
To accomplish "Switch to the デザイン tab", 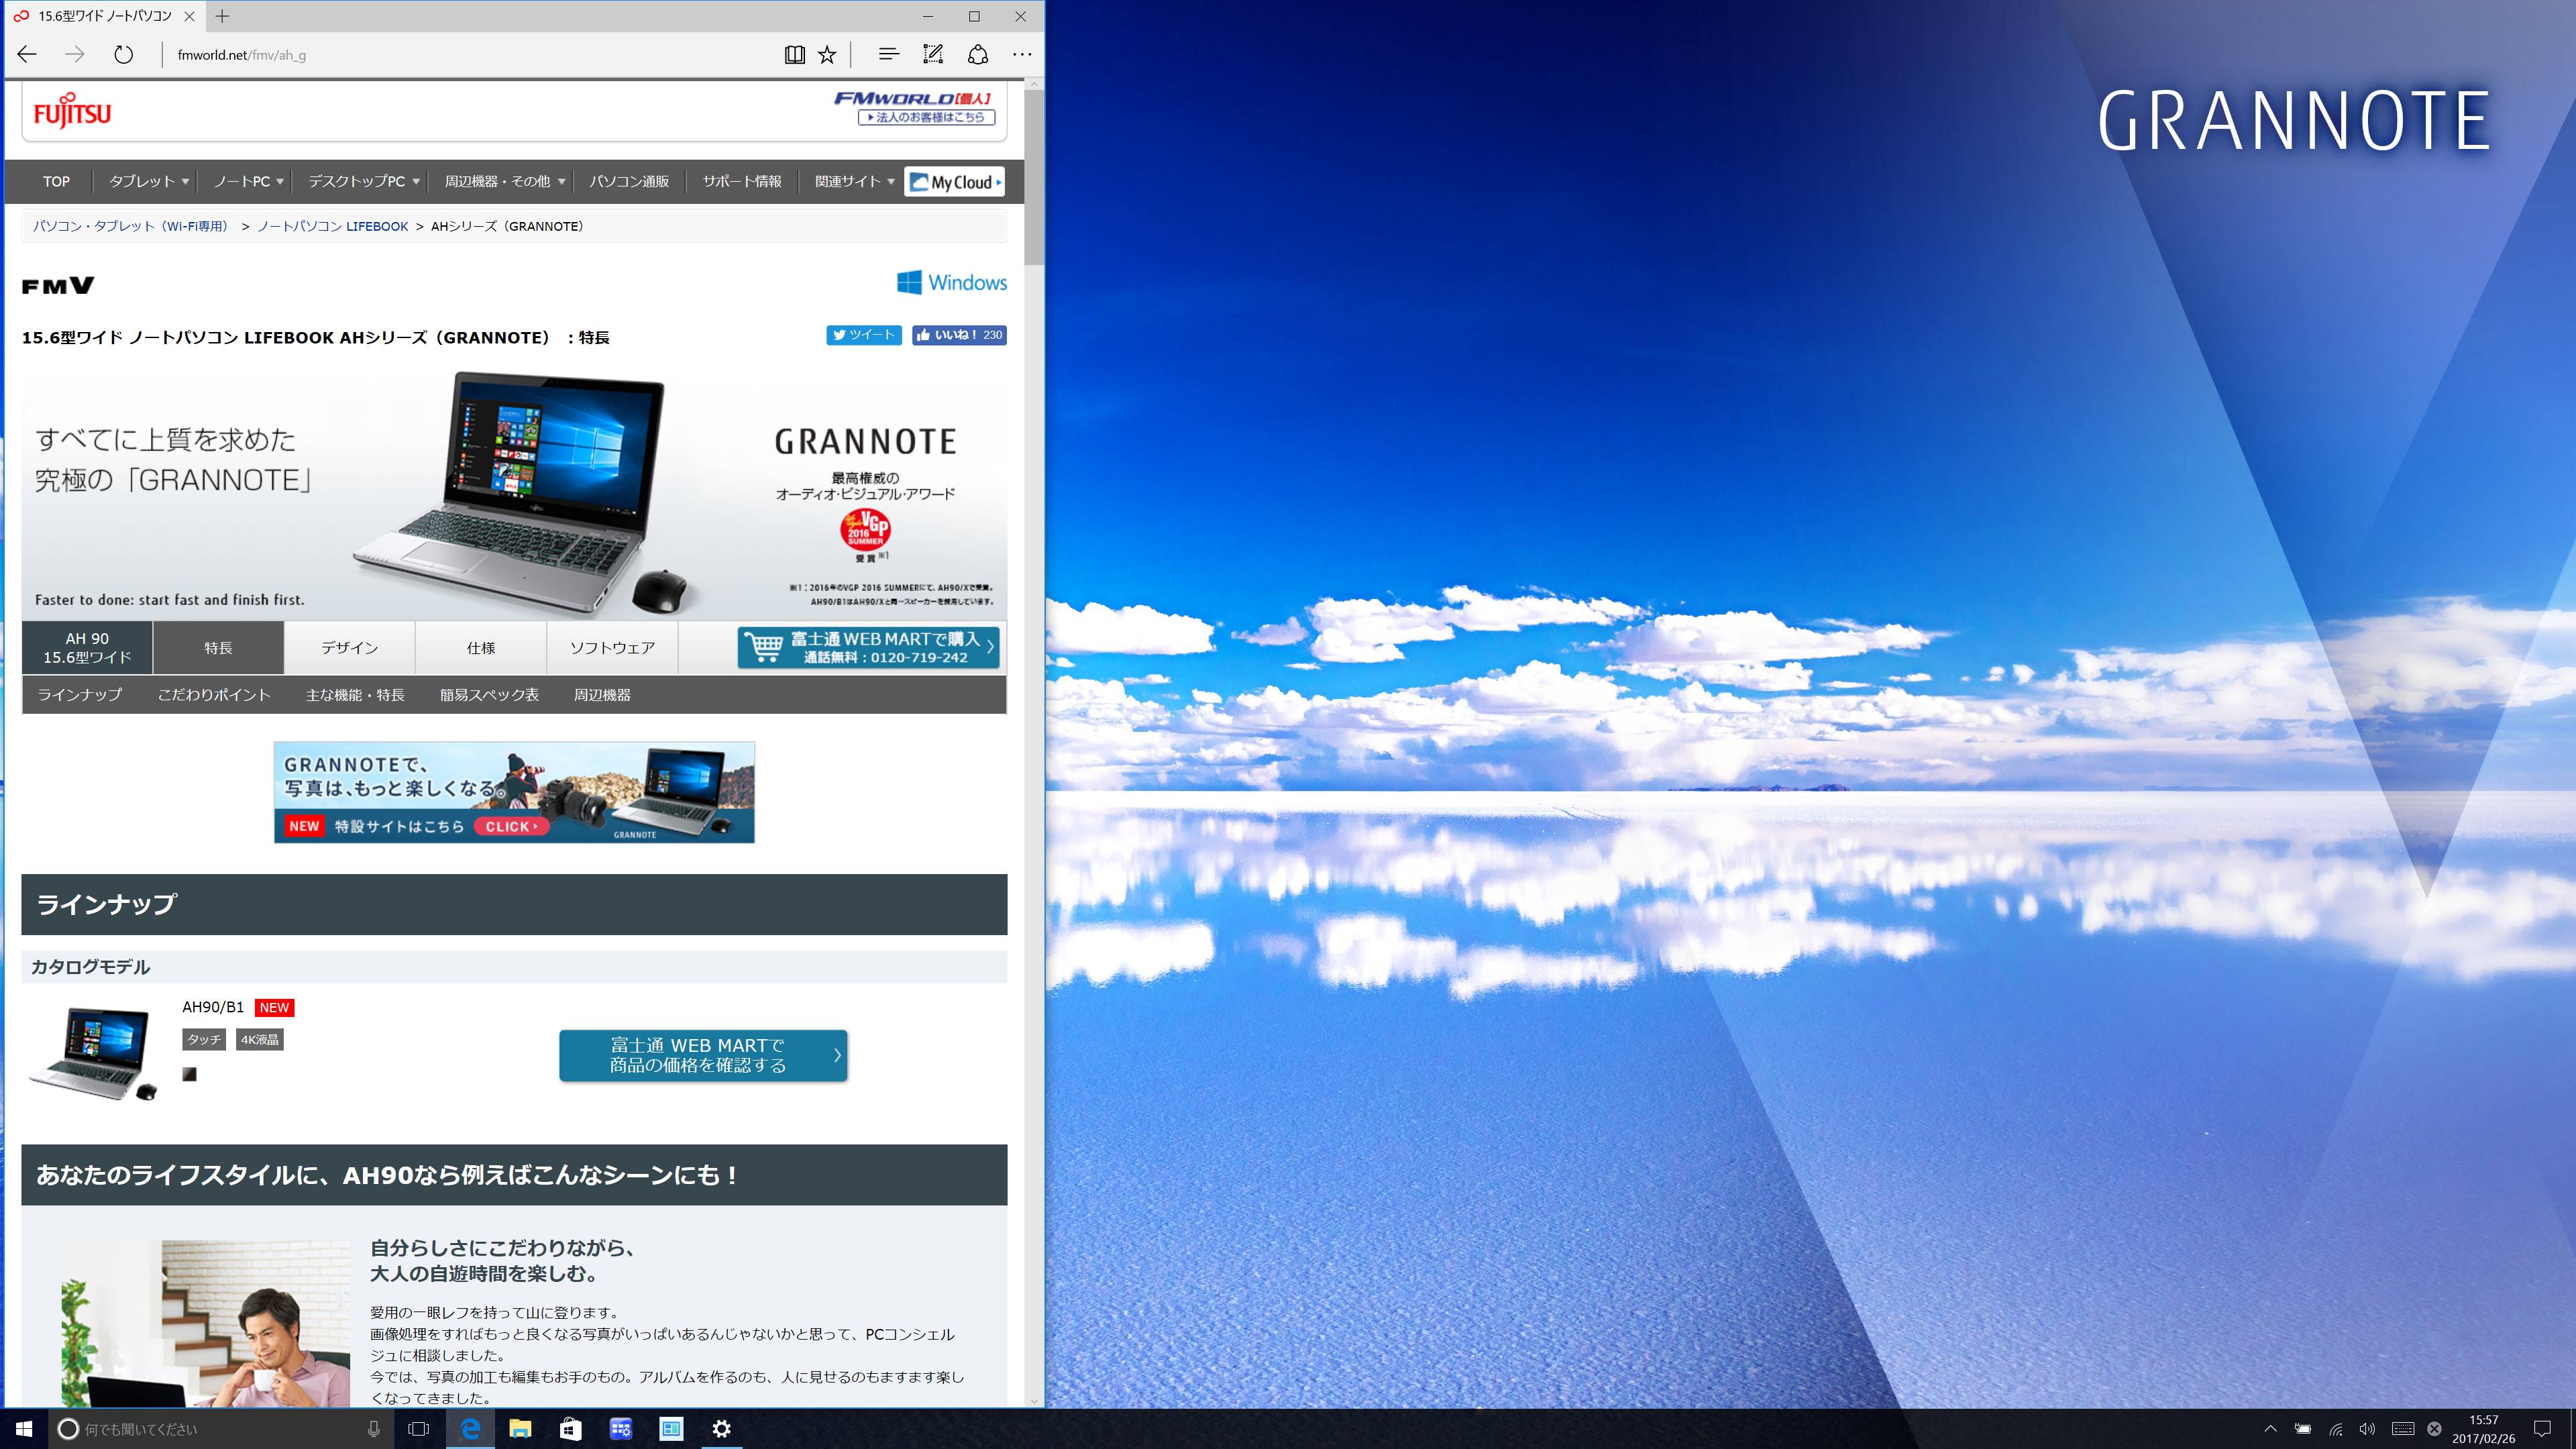I will coord(349,648).
